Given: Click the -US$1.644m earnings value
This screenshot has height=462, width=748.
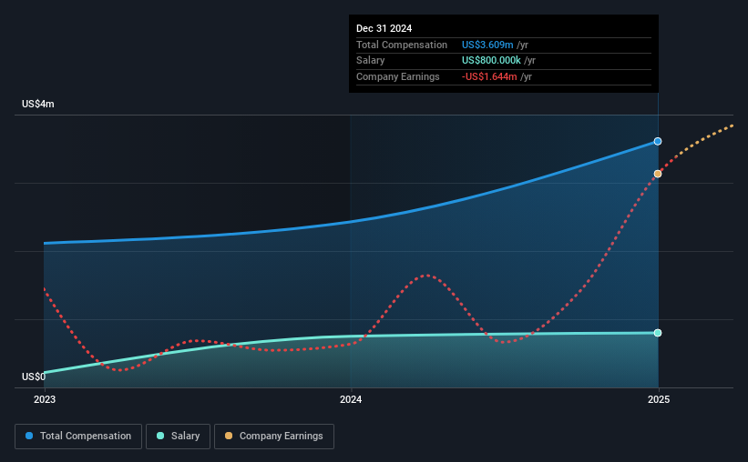Looking at the screenshot, I should (489, 76).
